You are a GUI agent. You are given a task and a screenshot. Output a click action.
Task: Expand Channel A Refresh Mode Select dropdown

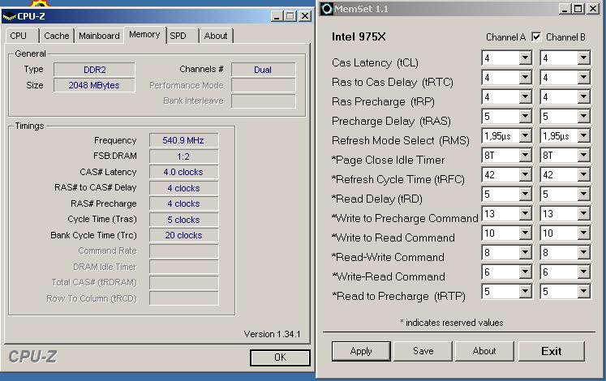click(525, 136)
